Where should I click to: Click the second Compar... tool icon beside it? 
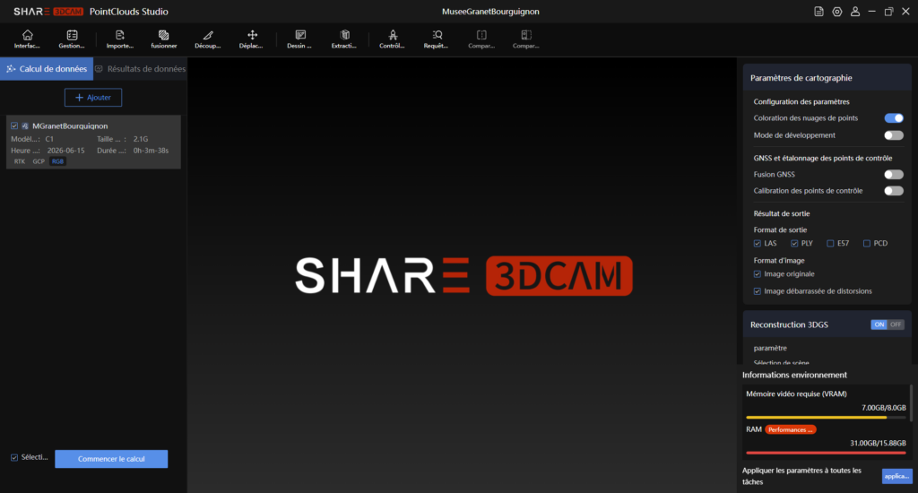525,39
